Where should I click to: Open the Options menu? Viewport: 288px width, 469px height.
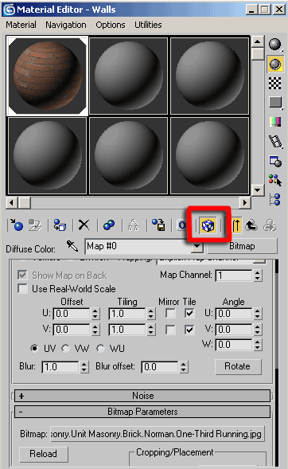[111, 25]
